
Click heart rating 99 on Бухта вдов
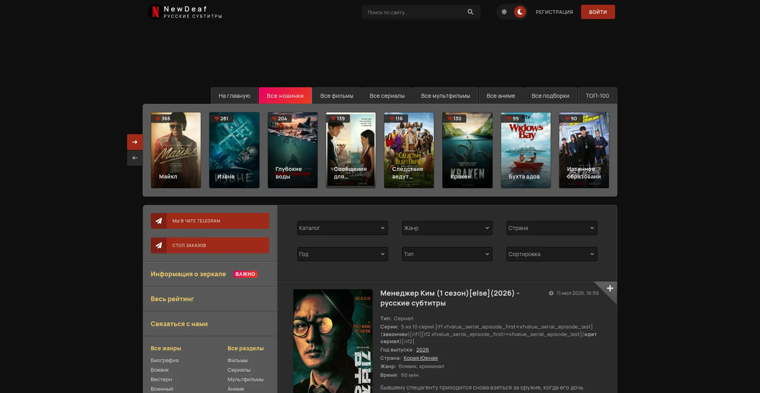pyautogui.click(x=513, y=118)
